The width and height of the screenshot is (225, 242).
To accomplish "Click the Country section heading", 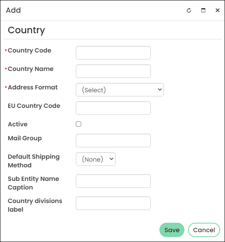I will 26,30.
